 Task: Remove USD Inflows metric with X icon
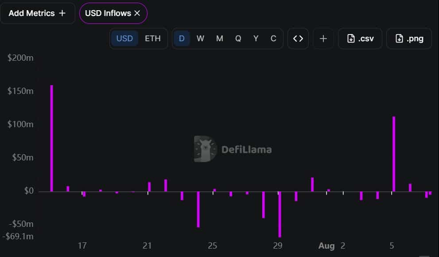tap(137, 13)
